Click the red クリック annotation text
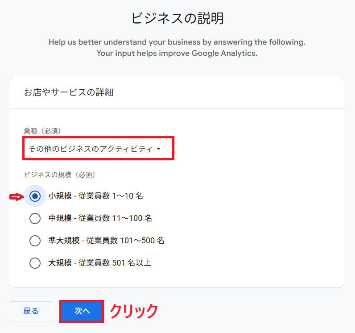 134,311
